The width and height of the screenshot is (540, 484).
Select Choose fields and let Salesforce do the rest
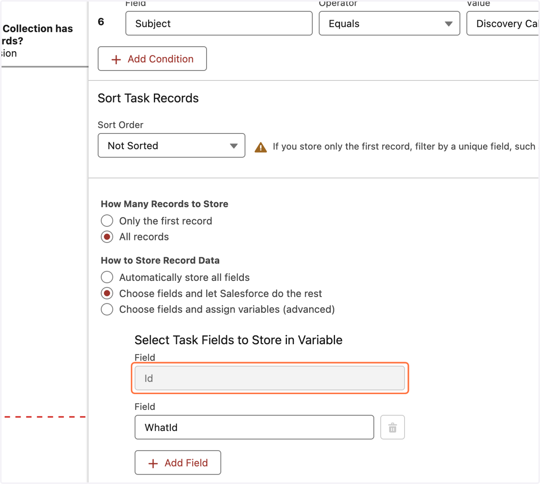[x=107, y=293]
